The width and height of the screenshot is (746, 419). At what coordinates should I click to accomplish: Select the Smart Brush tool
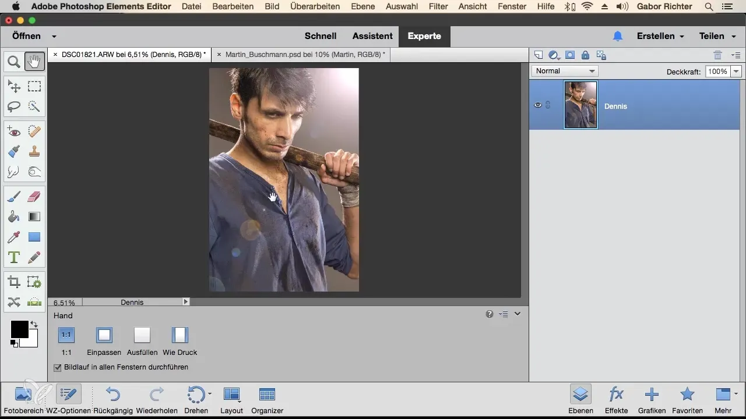click(x=14, y=152)
